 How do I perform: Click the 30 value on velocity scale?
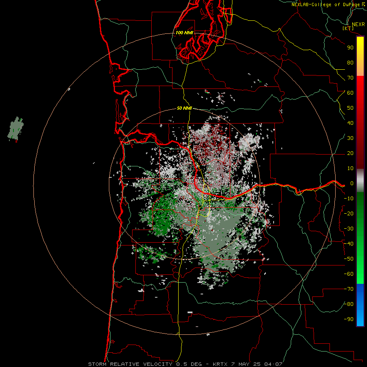point(350,138)
